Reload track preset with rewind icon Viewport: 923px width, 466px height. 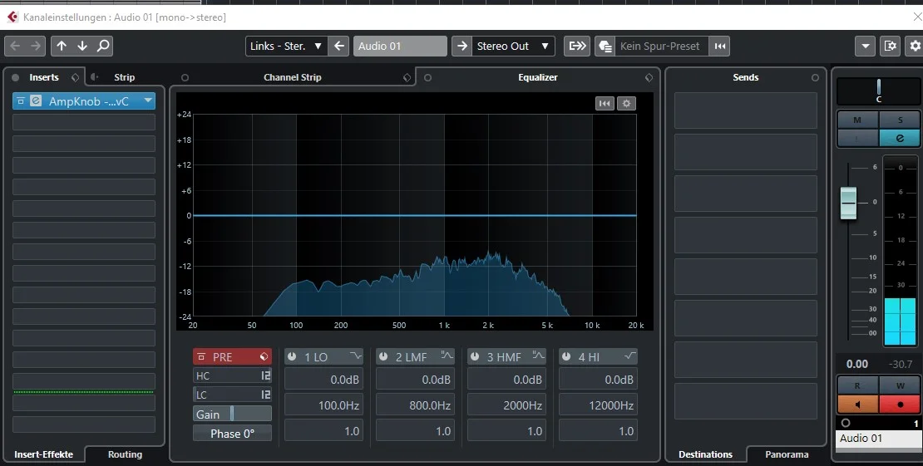click(719, 46)
